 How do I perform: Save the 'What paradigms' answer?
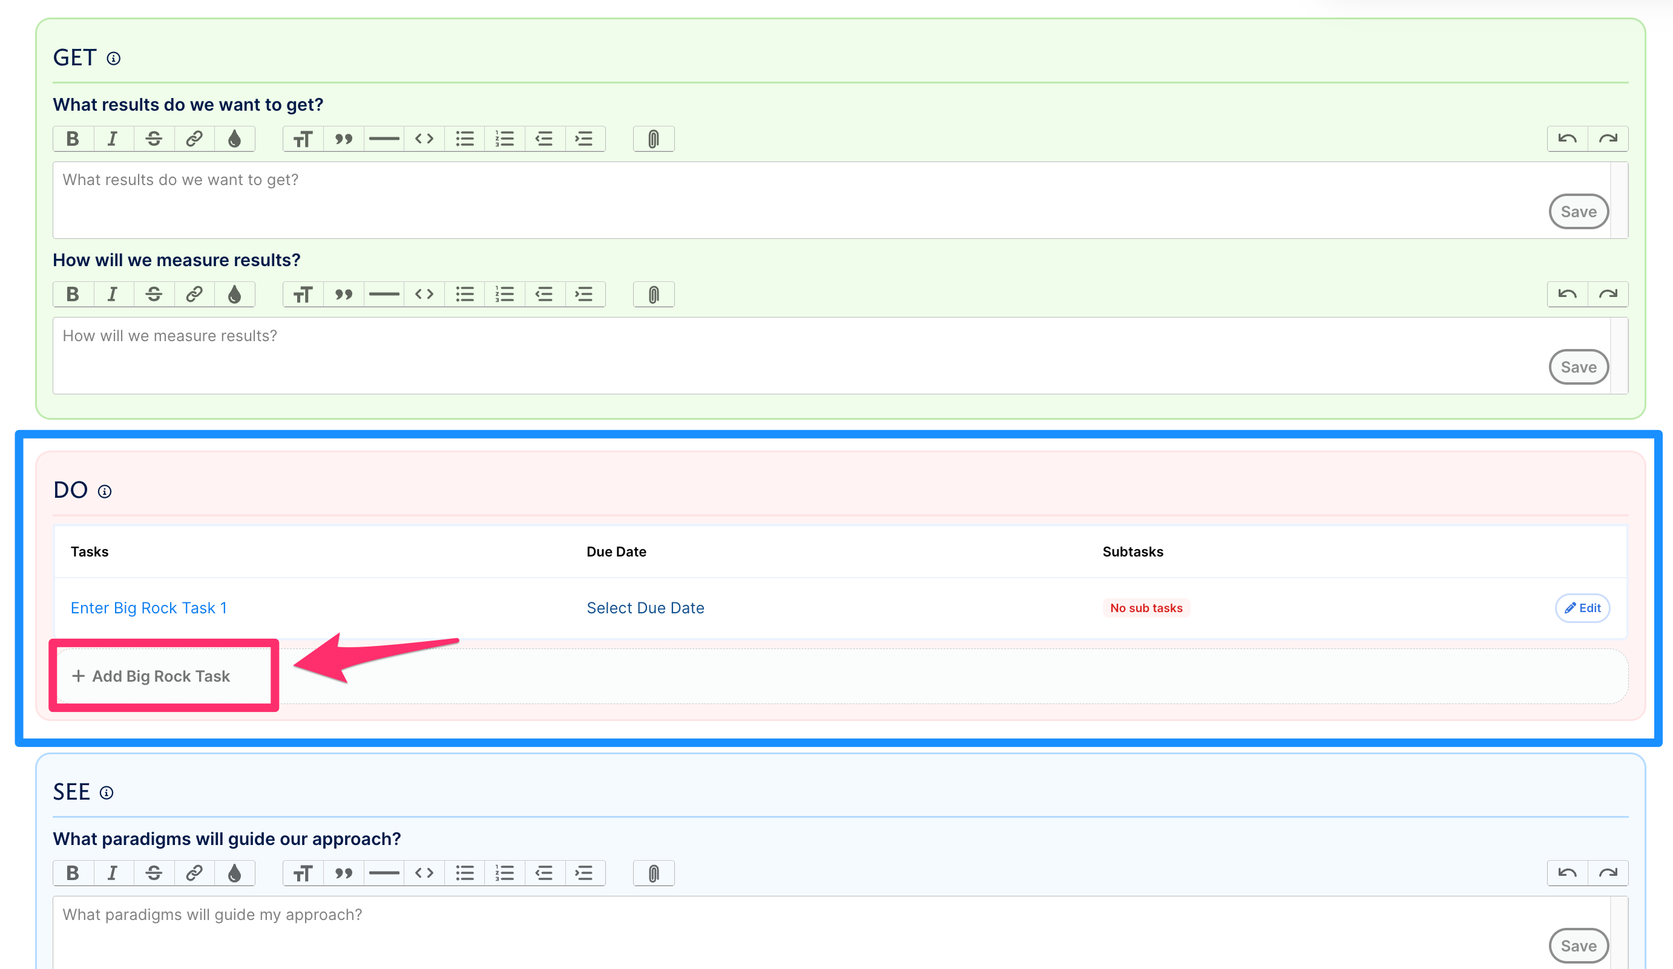pyautogui.click(x=1578, y=946)
